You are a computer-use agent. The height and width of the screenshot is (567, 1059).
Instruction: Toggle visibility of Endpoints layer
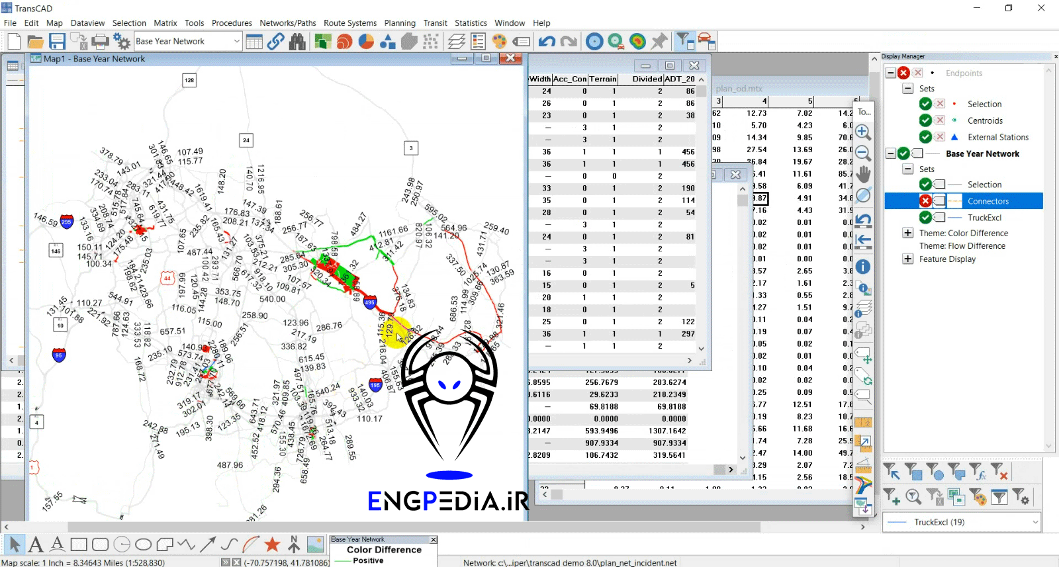(x=903, y=73)
